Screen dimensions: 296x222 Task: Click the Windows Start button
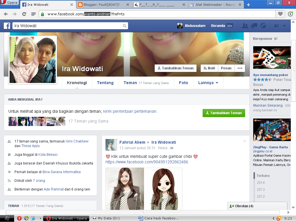[x=7, y=219]
